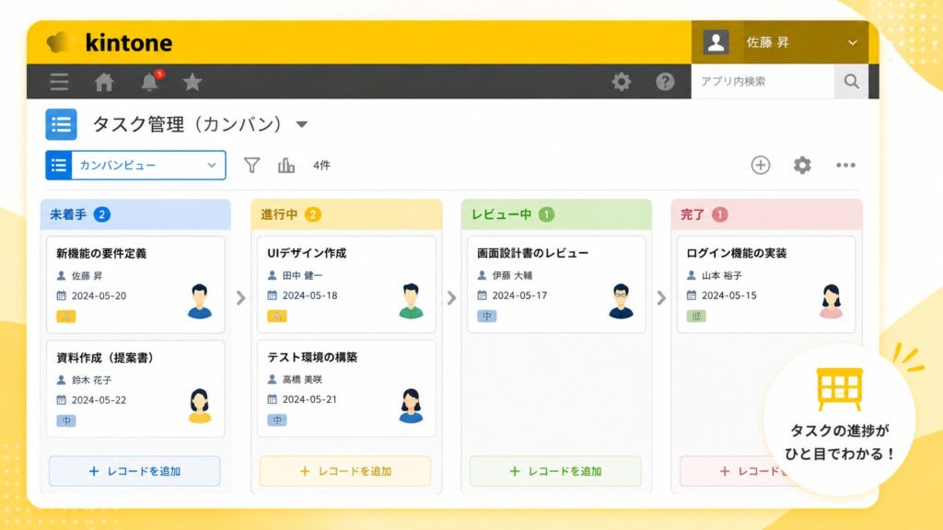Click the 低 priority tag on ログイン機能の実装
943x530 pixels.
696,317
